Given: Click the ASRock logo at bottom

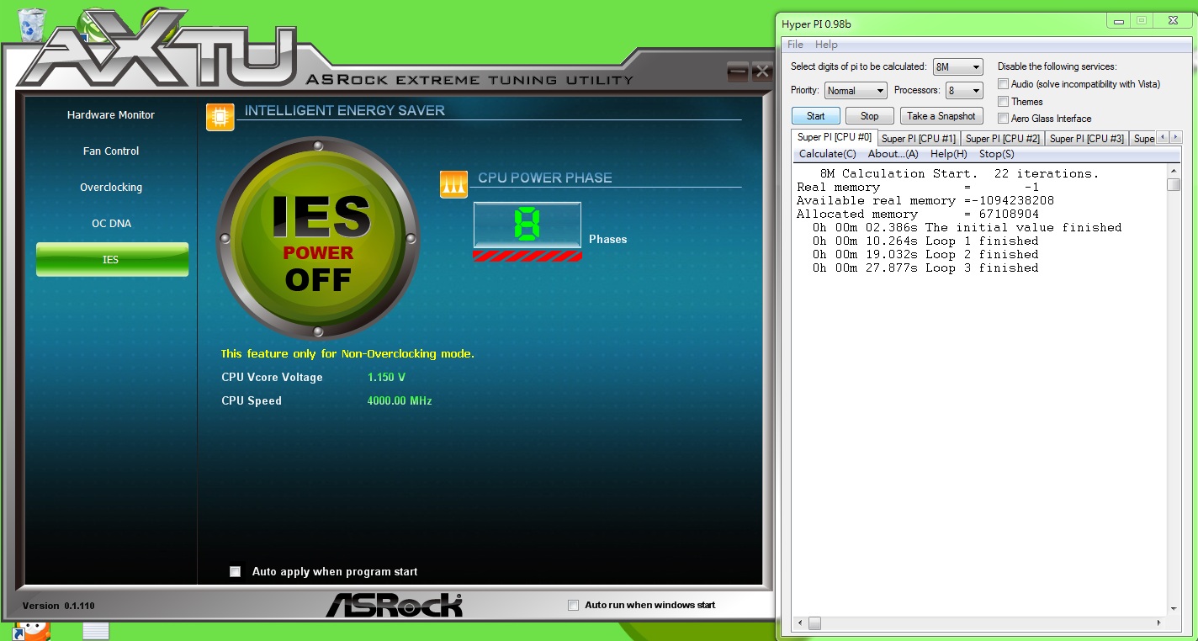Looking at the screenshot, I should [x=394, y=605].
